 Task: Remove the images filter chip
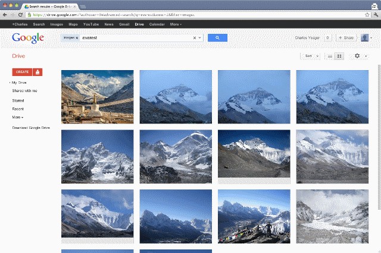pos(77,38)
